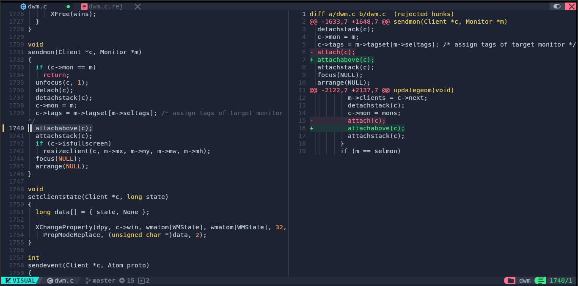The height and width of the screenshot is (286, 578).
Task: Click the pink folder icon in statusline
Action: pyautogui.click(x=510, y=280)
